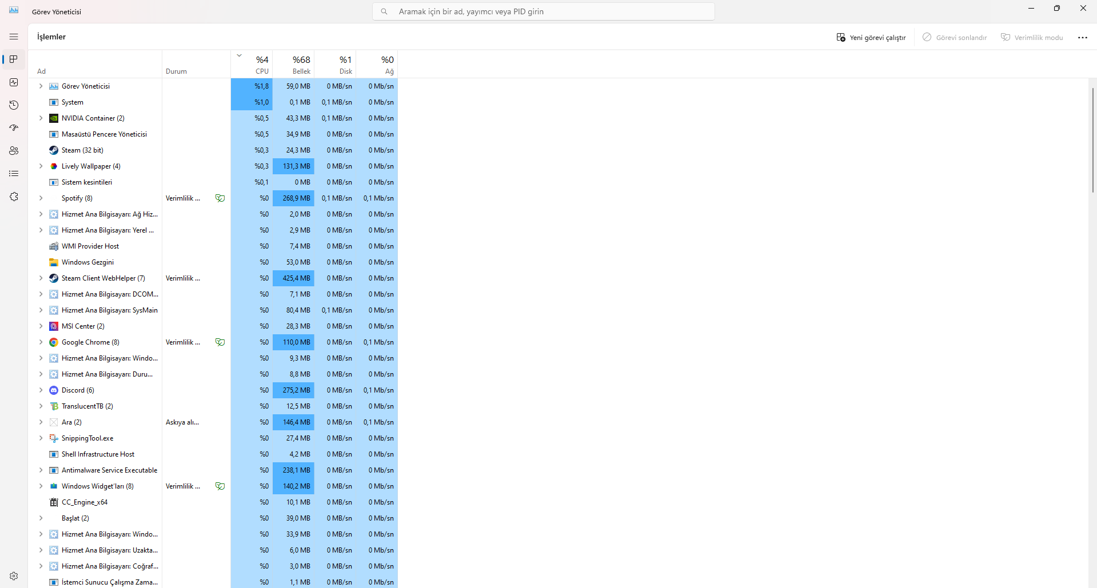Click the Windows Widget'ları efficiency leaf icon

tap(220, 486)
